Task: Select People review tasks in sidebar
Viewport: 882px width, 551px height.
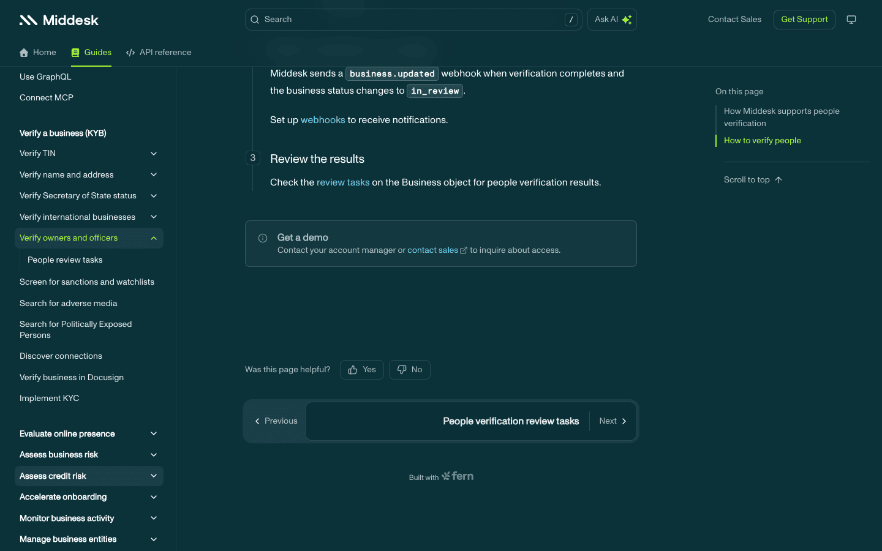Action: [65, 260]
